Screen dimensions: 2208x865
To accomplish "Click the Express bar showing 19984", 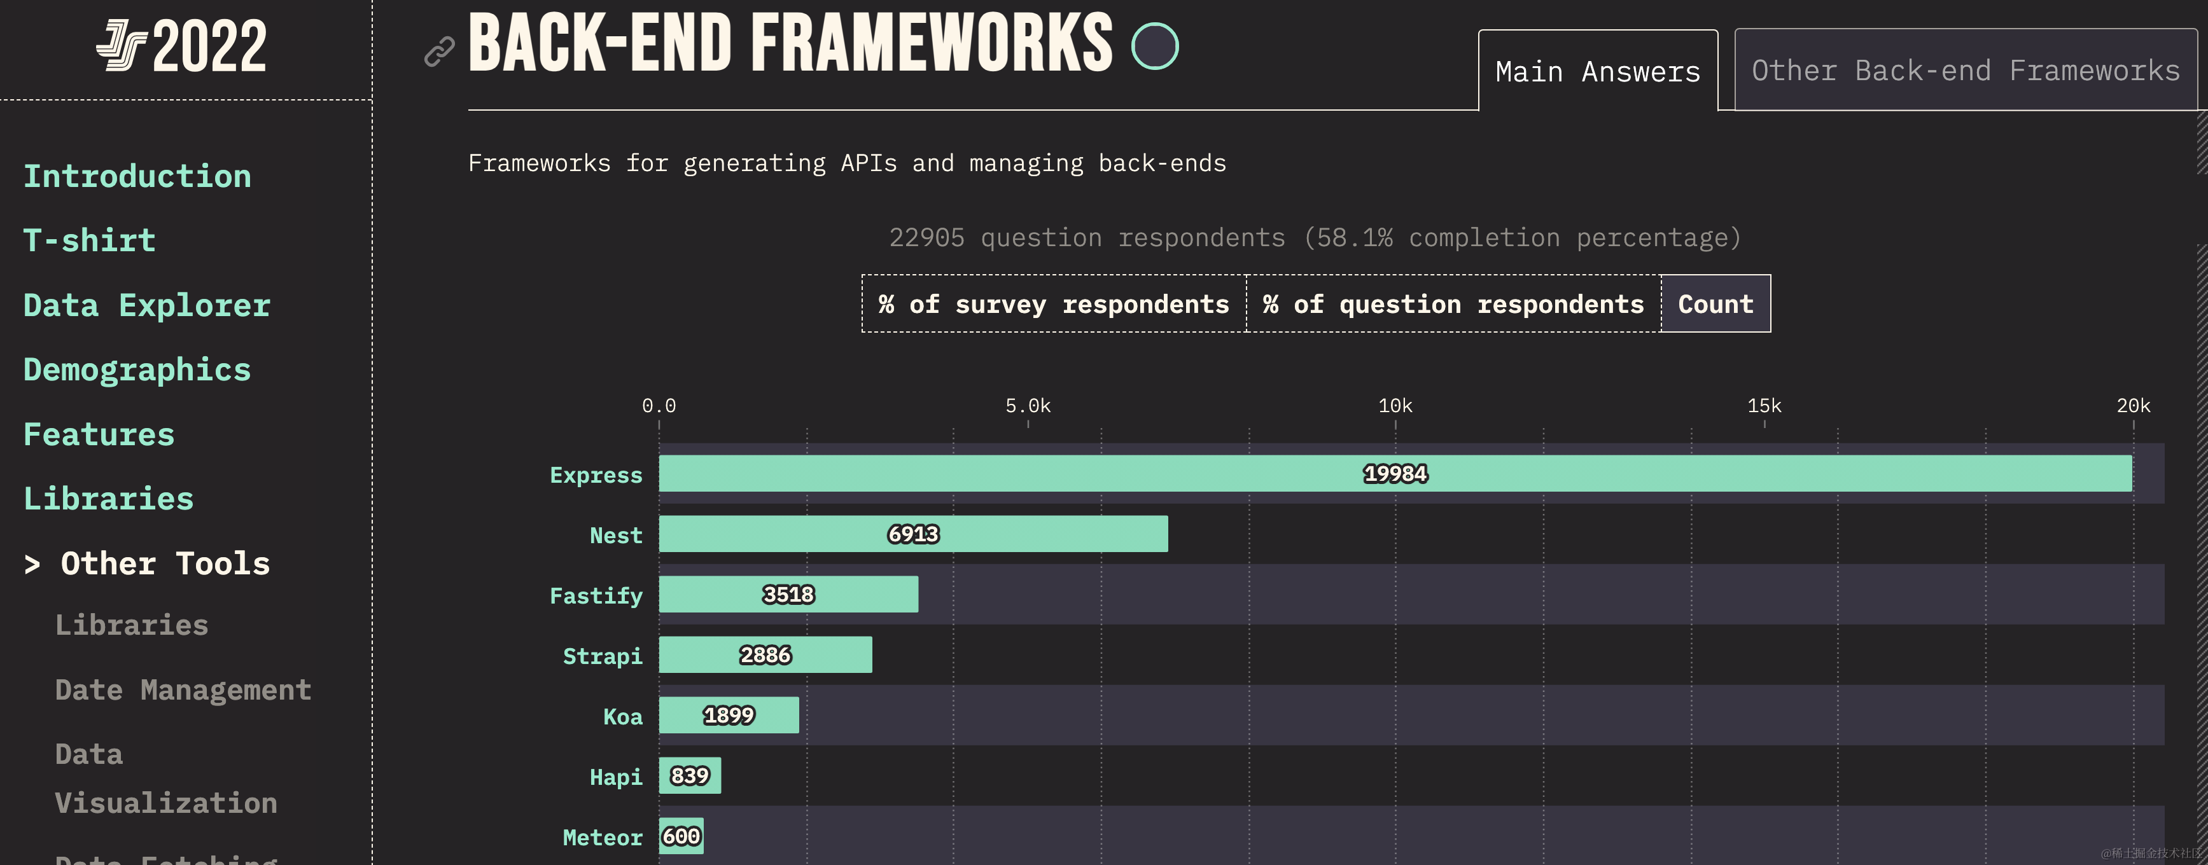I will point(1395,474).
